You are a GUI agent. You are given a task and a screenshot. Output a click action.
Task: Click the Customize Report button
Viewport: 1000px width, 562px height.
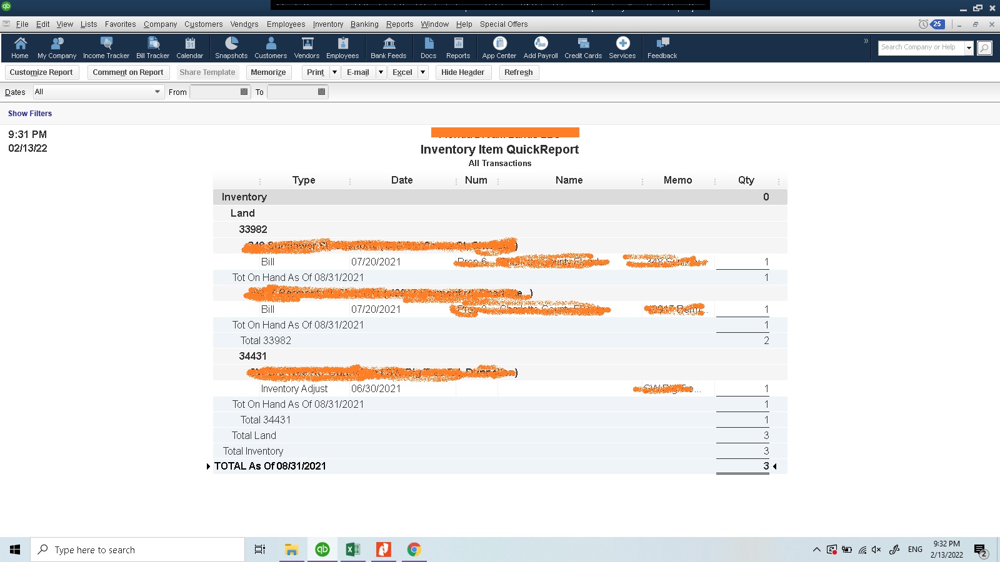[x=41, y=72]
